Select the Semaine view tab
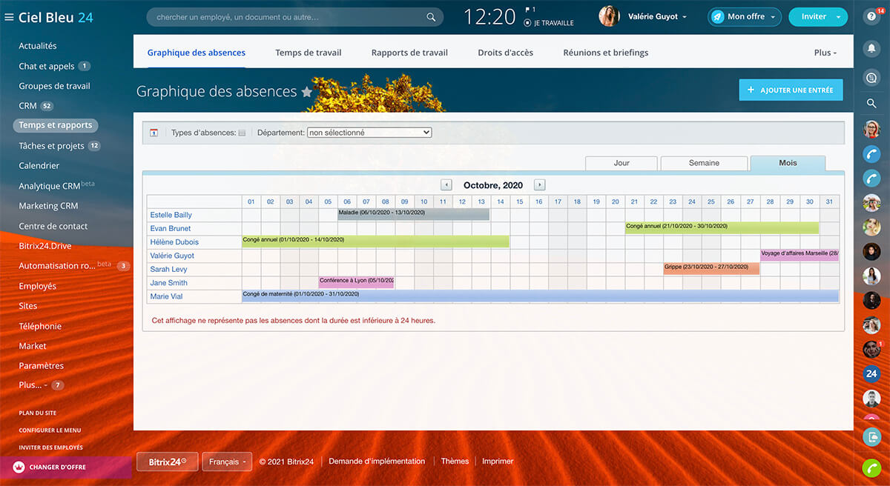 click(x=703, y=163)
